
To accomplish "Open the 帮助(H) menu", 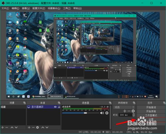I will coord(77,8).
